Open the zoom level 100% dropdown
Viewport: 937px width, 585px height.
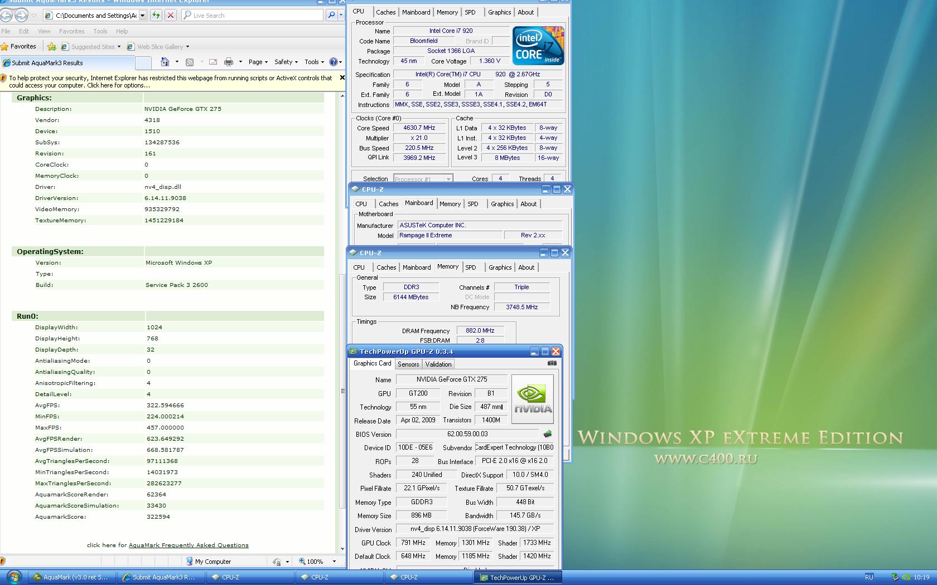tap(334, 562)
